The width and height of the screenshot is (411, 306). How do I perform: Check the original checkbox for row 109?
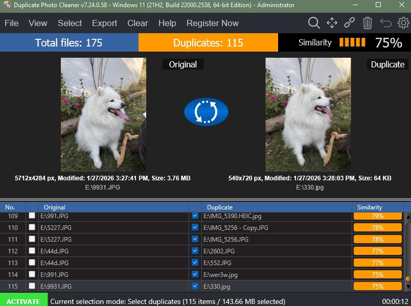click(32, 216)
